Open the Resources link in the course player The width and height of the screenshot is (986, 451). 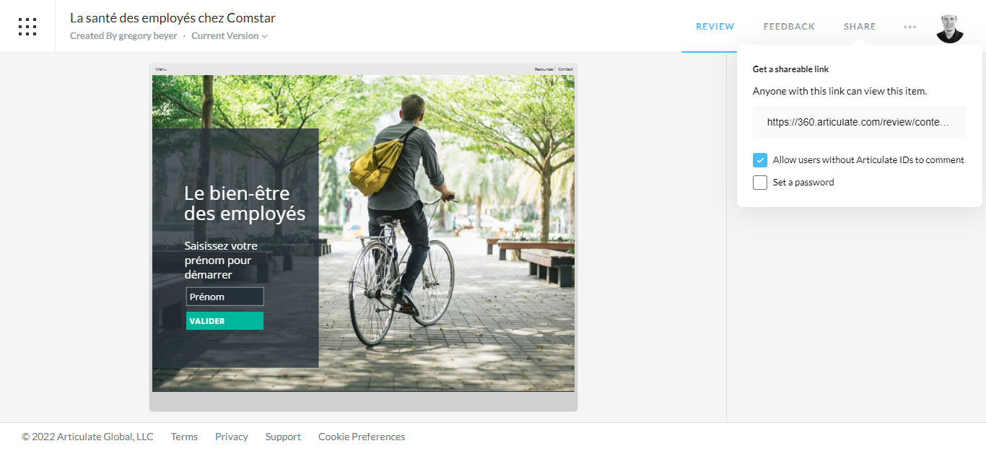tap(544, 69)
